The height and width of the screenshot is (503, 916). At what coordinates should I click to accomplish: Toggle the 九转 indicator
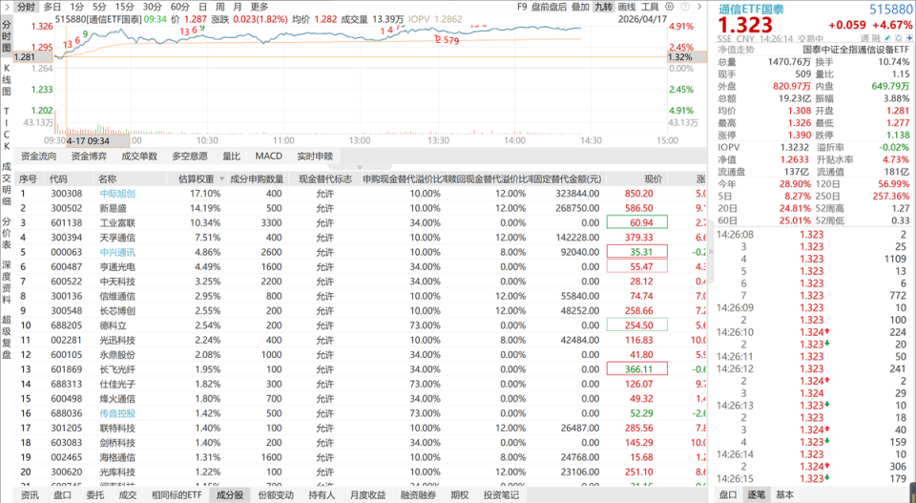click(603, 7)
